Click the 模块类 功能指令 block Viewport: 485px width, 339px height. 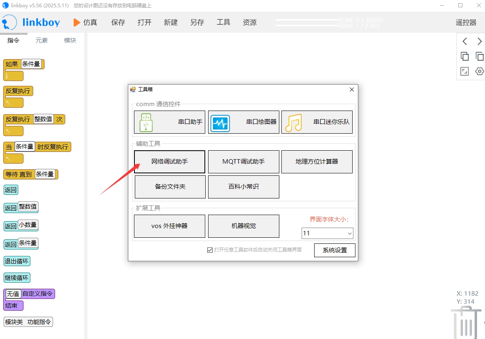(28, 322)
